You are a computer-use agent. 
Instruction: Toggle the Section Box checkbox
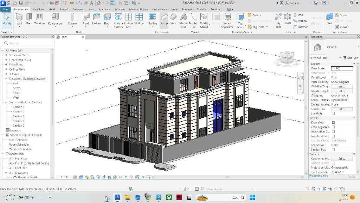point(333,150)
